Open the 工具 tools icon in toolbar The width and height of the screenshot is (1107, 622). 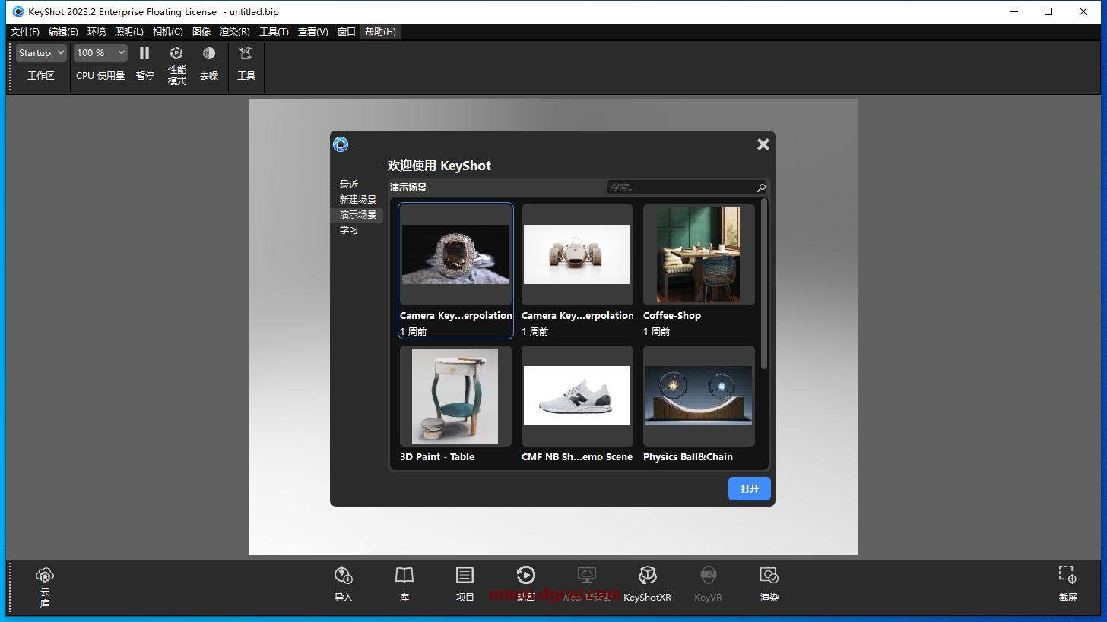(x=246, y=53)
